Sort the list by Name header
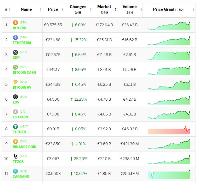Viewport: 198px width, 183px height. (x=26, y=9)
